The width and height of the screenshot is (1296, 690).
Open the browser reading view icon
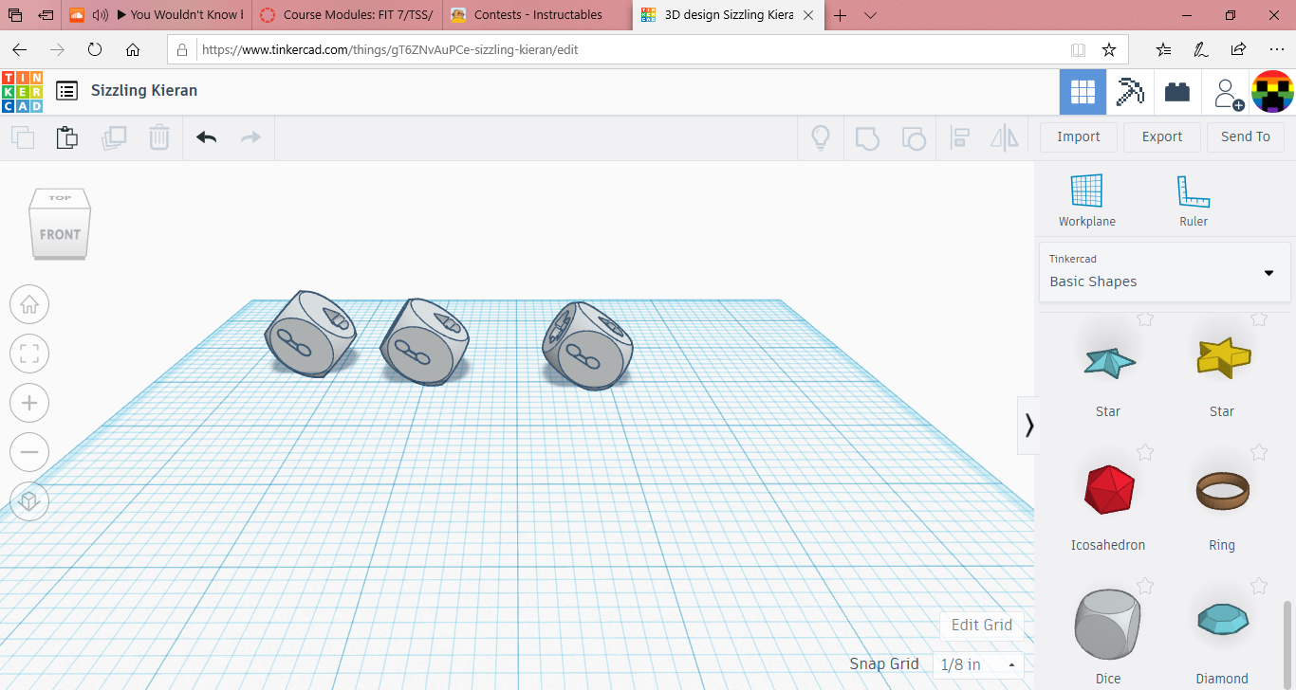pyautogui.click(x=1078, y=49)
